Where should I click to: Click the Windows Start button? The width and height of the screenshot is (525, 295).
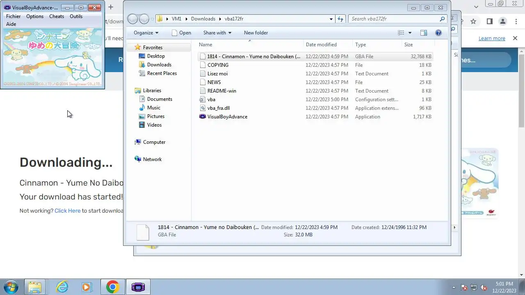11,287
